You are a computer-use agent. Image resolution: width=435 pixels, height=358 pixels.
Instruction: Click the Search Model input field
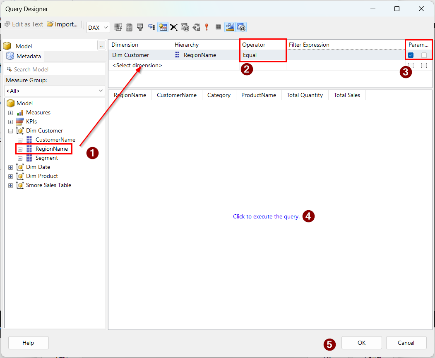point(55,69)
